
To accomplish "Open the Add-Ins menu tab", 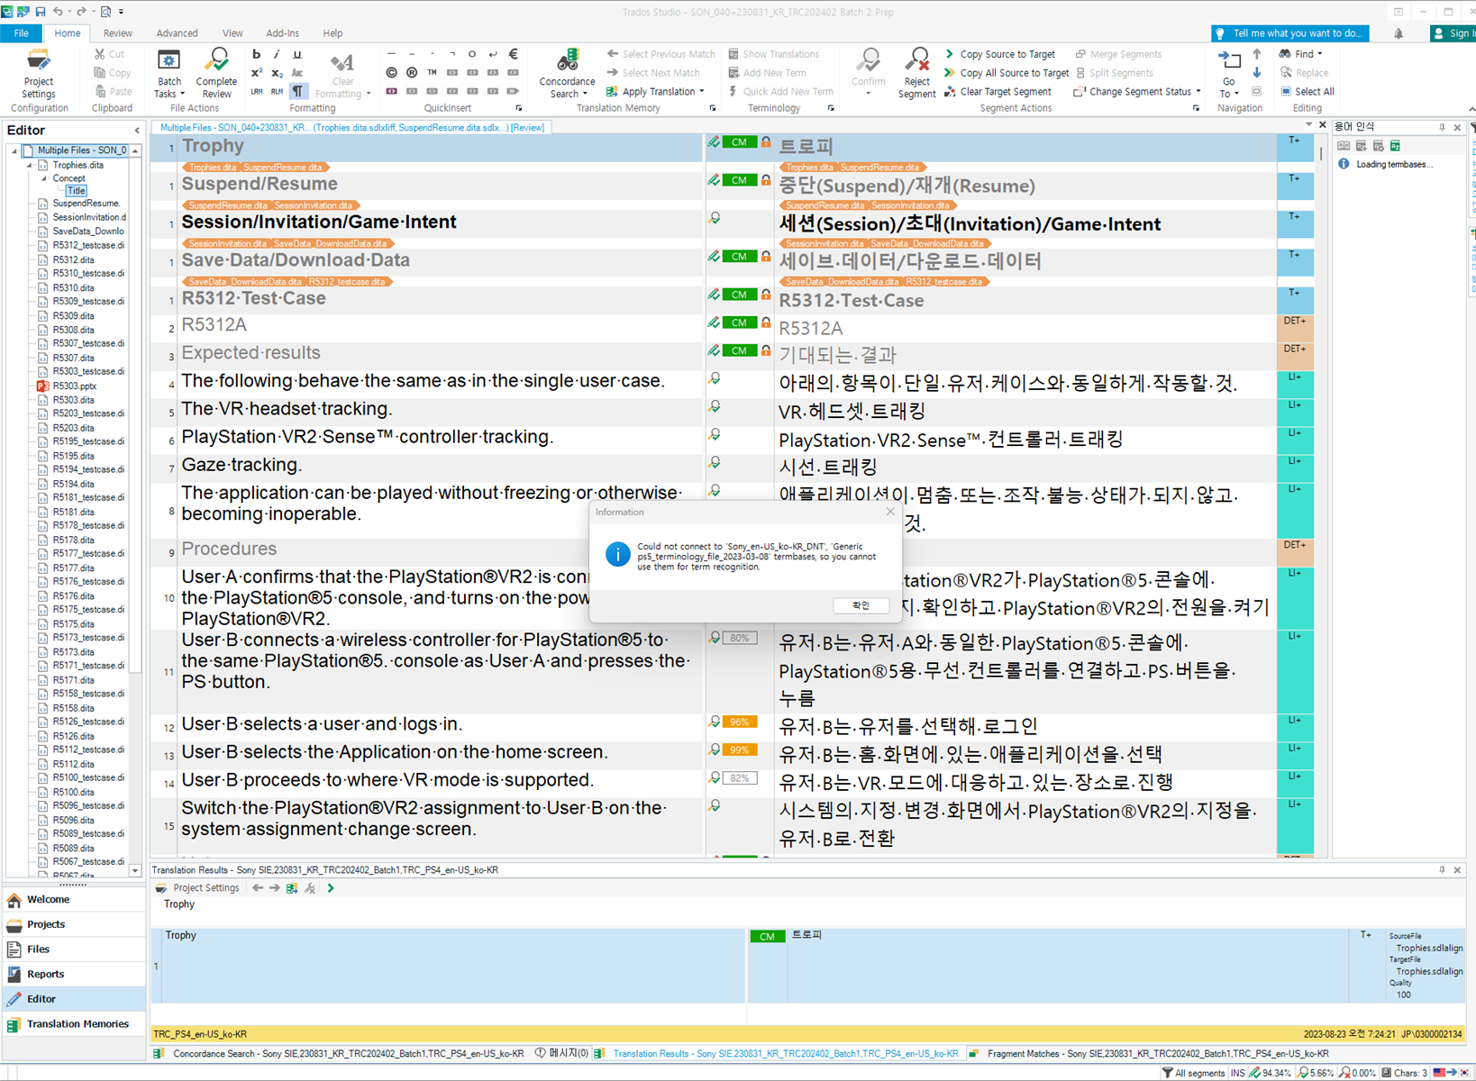I will [x=282, y=33].
